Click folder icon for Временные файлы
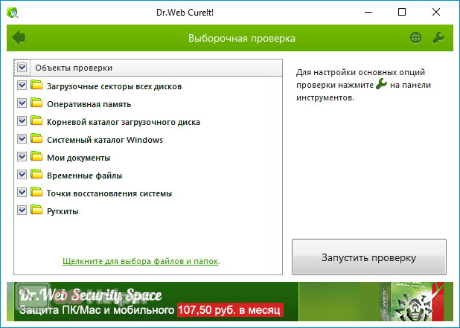The height and width of the screenshot is (328, 460). pos(36,174)
